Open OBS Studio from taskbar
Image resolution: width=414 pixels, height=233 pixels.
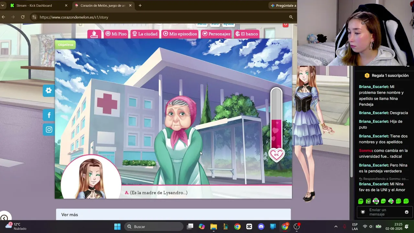click(297, 227)
